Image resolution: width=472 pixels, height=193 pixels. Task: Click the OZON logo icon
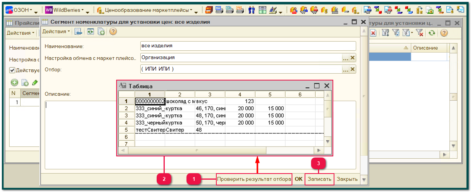coord(9,10)
